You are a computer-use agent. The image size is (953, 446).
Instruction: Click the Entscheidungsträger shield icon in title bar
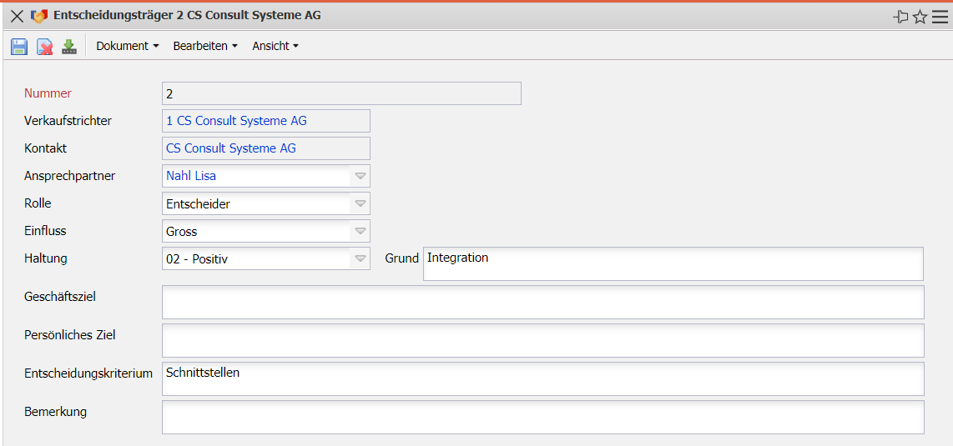[39, 16]
